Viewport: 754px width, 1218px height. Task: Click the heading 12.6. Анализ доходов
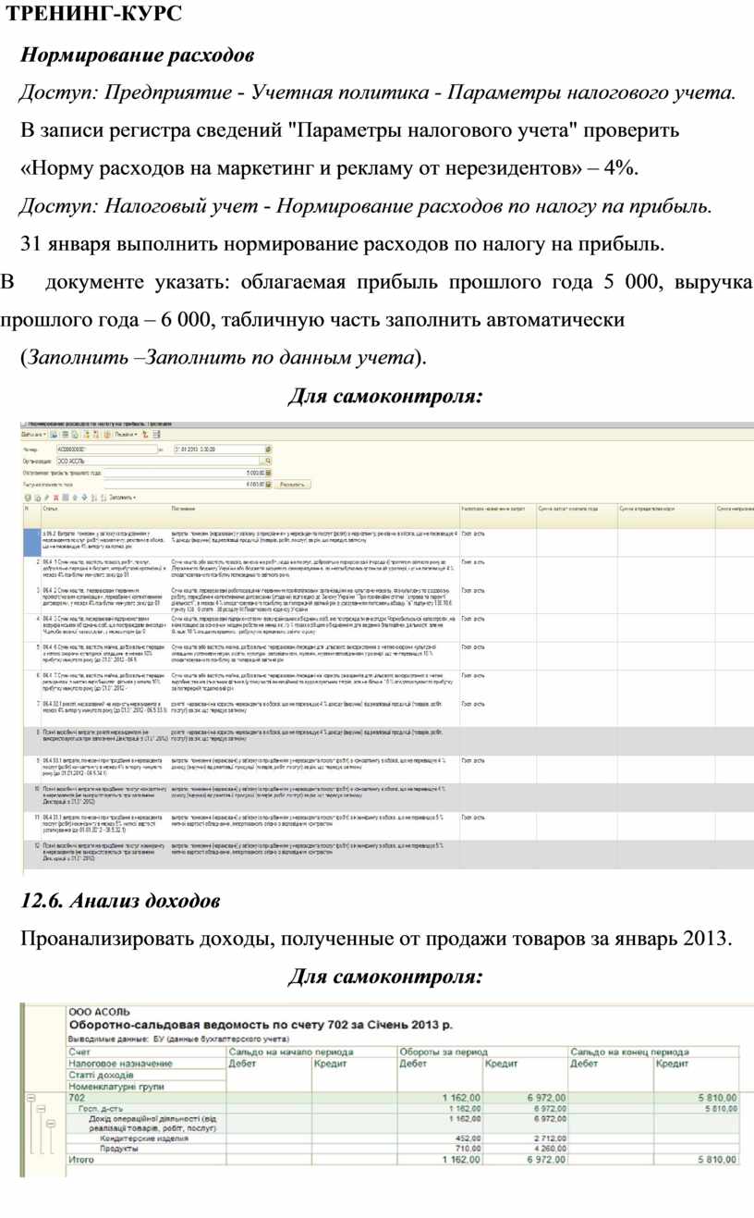pos(121,900)
